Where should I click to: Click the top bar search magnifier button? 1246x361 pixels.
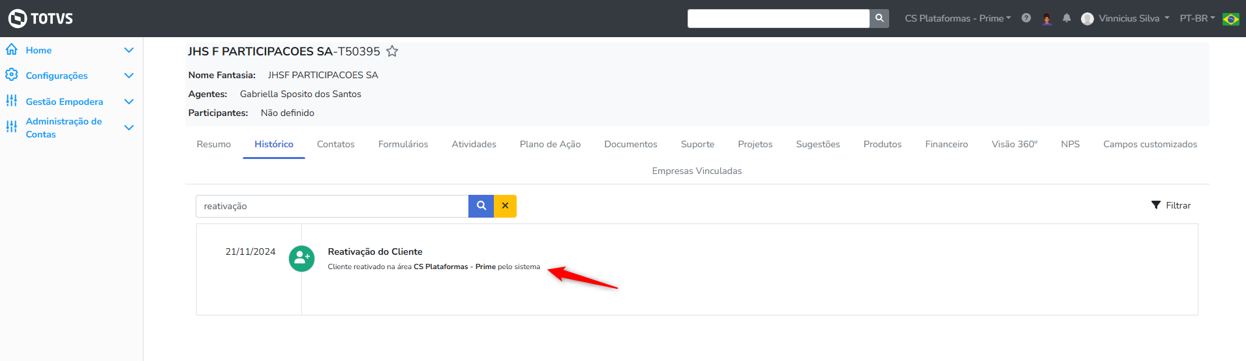click(x=879, y=18)
